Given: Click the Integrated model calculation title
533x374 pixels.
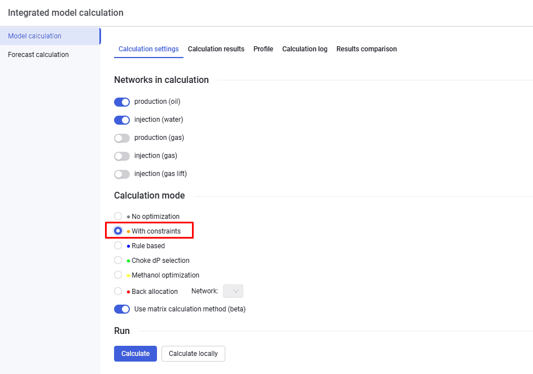Looking at the screenshot, I should [x=65, y=13].
